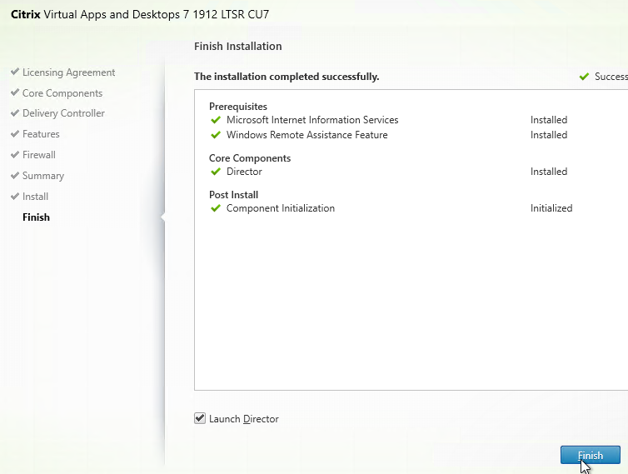Click the Prerequisites heading
This screenshot has height=474, width=628.
(x=238, y=107)
